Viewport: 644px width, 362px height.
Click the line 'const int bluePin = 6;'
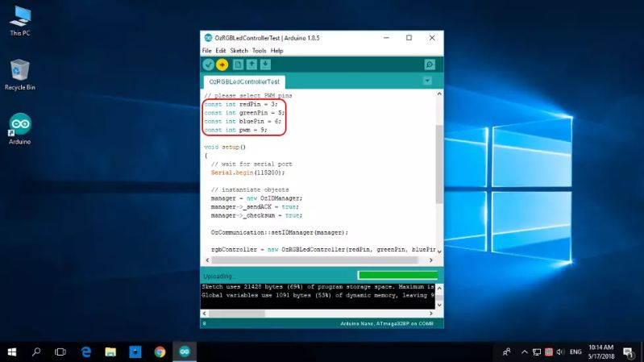click(243, 121)
